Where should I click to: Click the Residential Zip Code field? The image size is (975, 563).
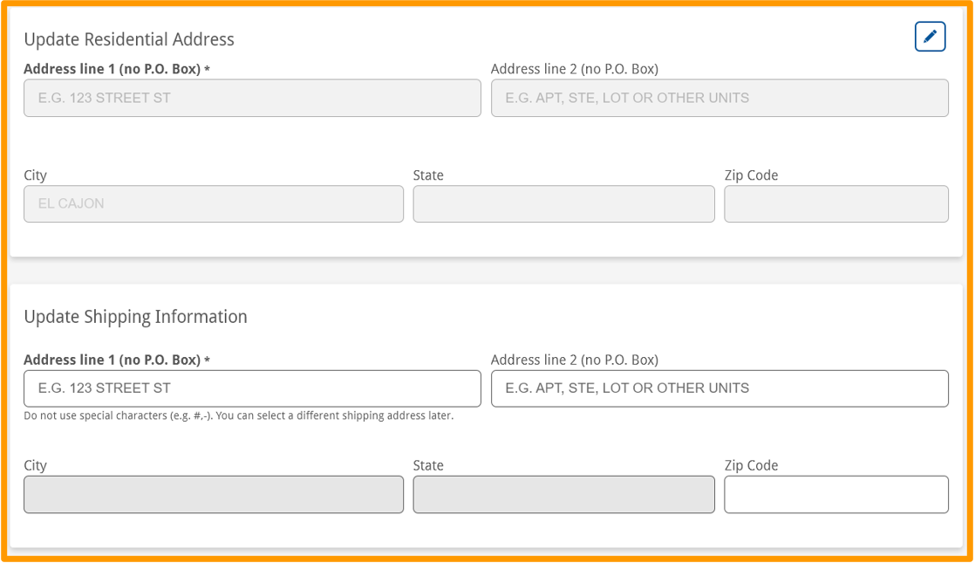point(835,203)
